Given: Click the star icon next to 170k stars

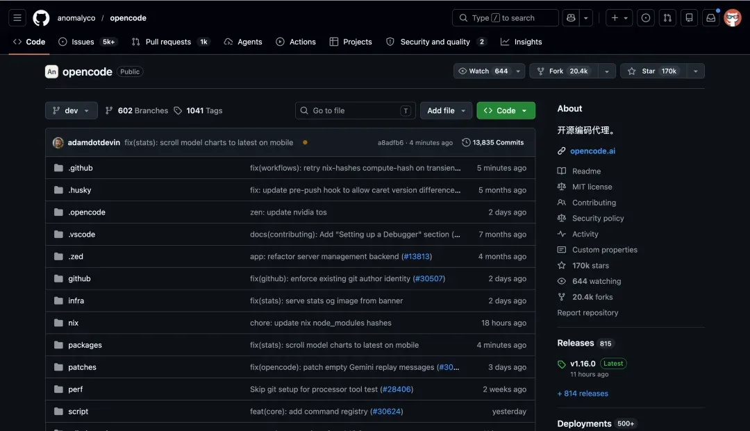Looking at the screenshot, I should coord(562,266).
